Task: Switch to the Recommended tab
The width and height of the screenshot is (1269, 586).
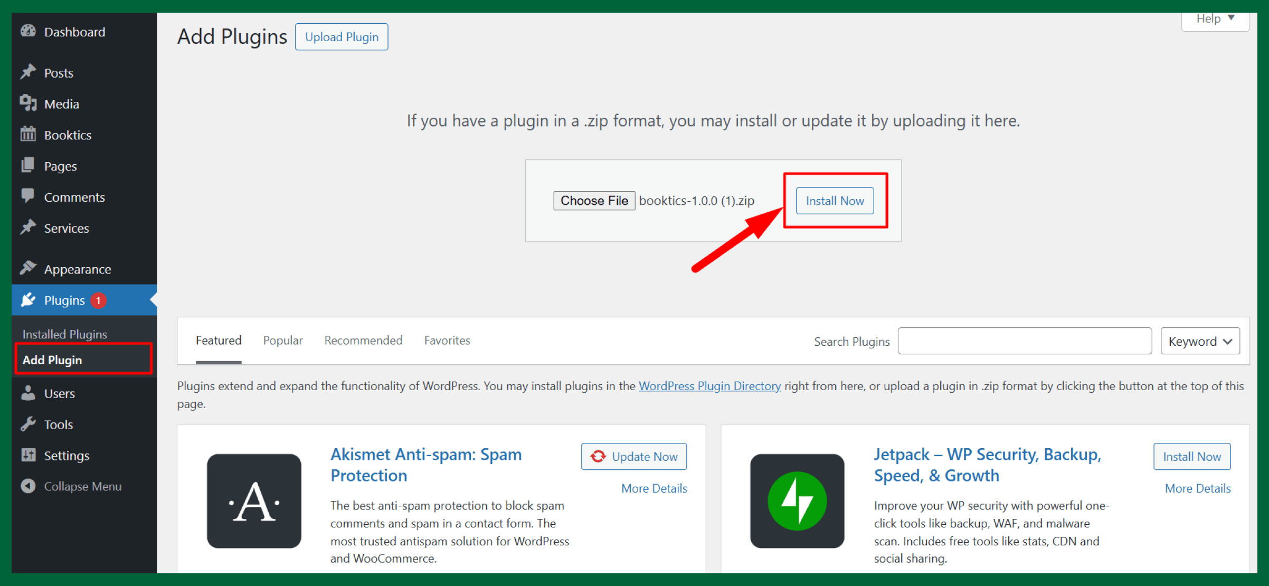Action: [x=363, y=341]
